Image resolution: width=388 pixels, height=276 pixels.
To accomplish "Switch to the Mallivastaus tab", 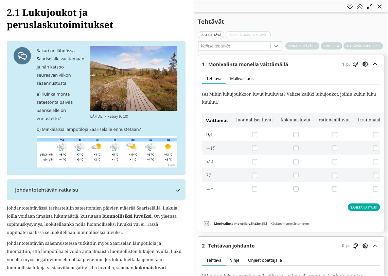I will coord(242,79).
